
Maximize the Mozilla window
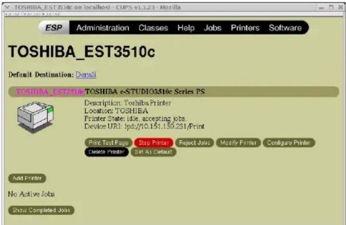tap(331, 7)
